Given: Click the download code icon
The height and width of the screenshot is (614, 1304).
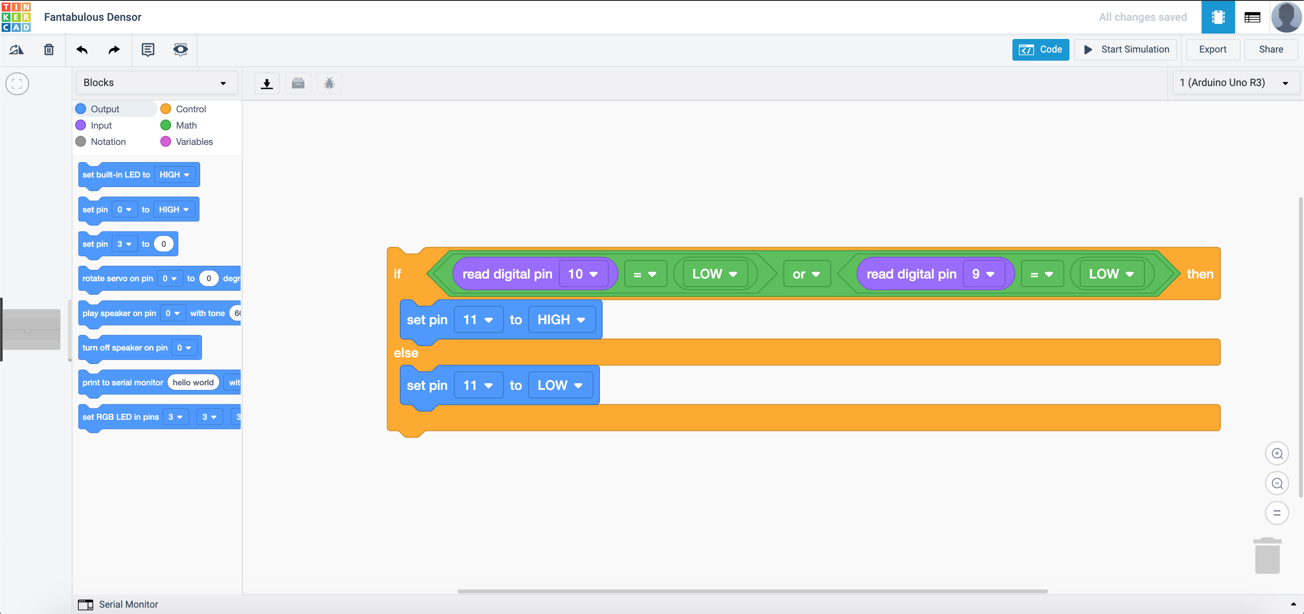Looking at the screenshot, I should [x=267, y=83].
